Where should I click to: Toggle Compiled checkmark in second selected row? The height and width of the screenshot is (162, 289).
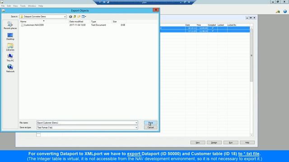coord(213,31)
